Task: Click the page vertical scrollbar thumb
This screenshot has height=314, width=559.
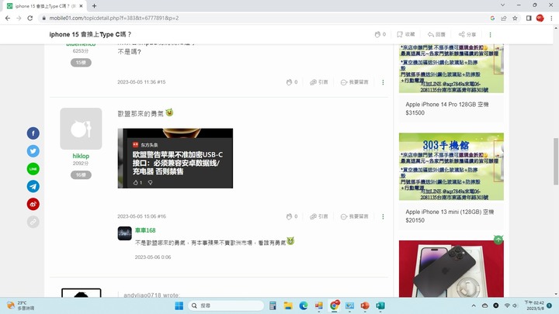Action: coord(556,161)
